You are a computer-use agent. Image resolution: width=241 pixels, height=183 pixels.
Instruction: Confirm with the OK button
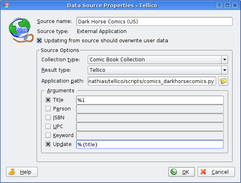click(181, 172)
